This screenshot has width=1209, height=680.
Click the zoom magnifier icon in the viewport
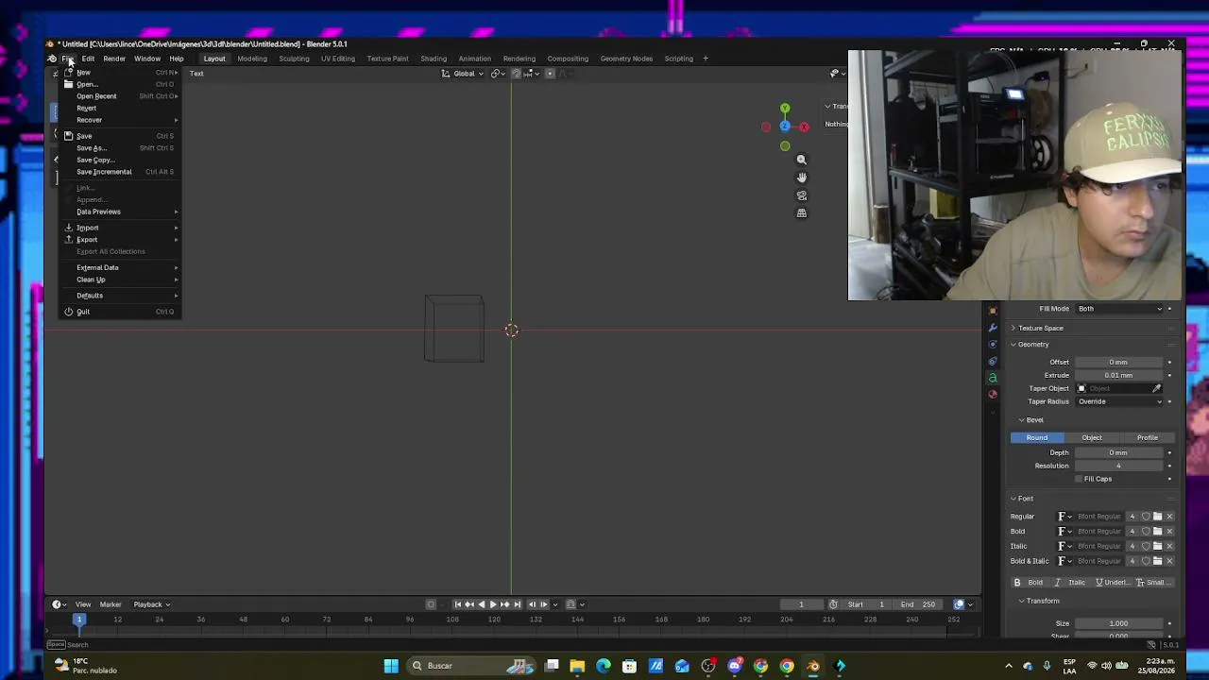click(x=802, y=160)
